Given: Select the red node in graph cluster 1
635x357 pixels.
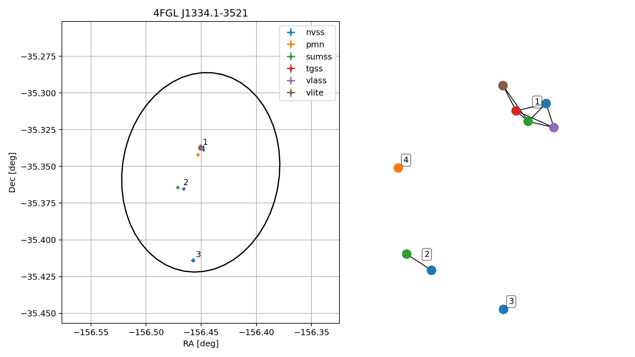Looking at the screenshot, I should (x=516, y=111).
